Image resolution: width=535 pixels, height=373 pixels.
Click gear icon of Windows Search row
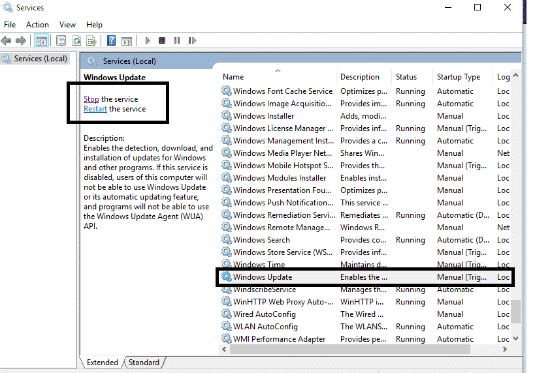[226, 240]
